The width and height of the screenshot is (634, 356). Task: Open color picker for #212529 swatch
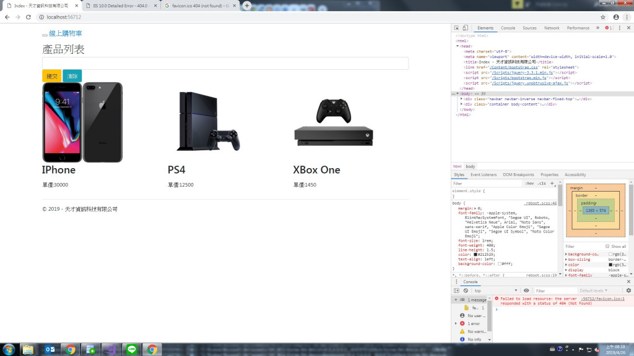click(x=475, y=255)
